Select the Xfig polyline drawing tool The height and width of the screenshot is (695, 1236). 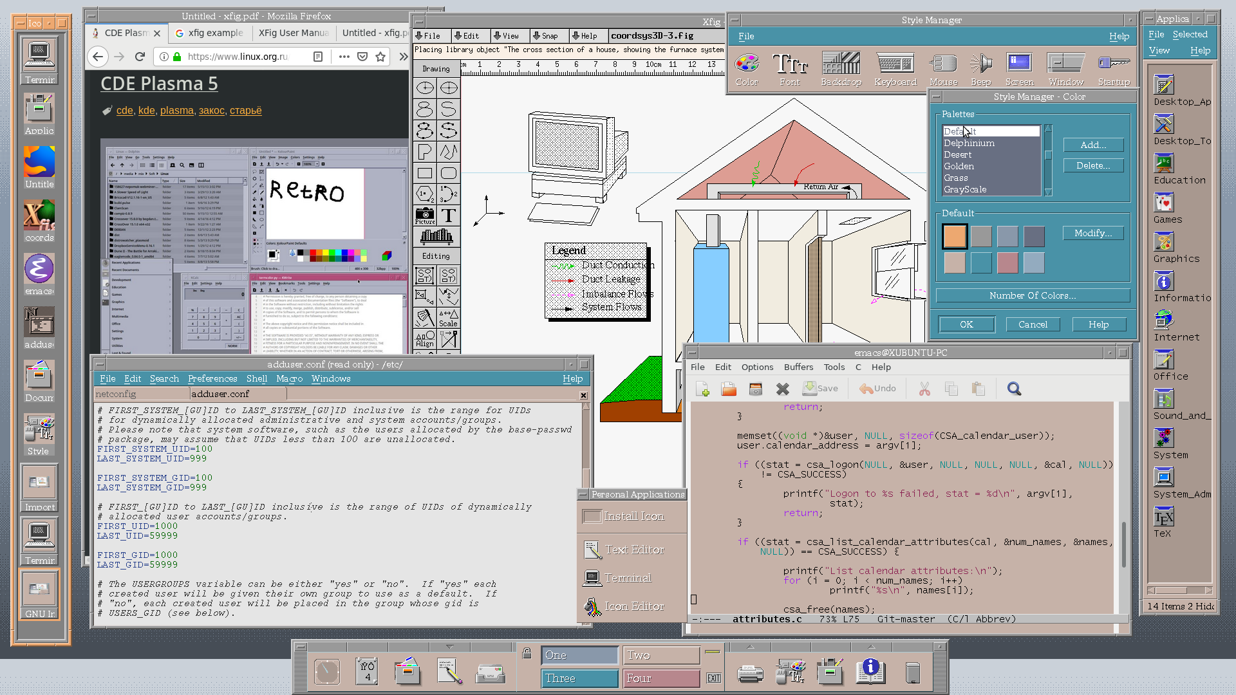[449, 152]
